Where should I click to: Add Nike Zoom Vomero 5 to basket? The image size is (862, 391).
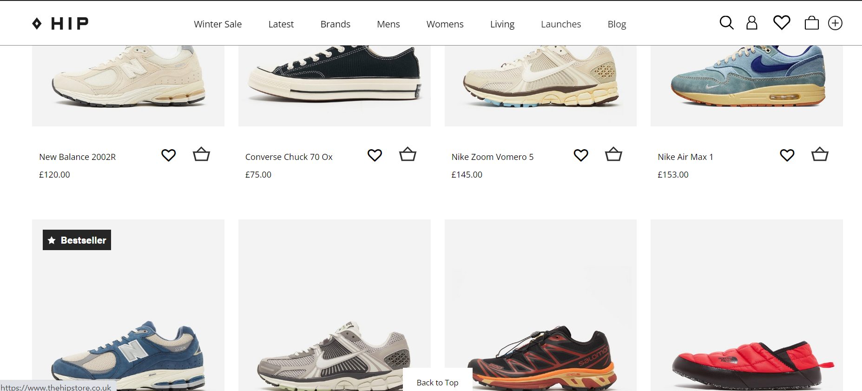point(613,154)
